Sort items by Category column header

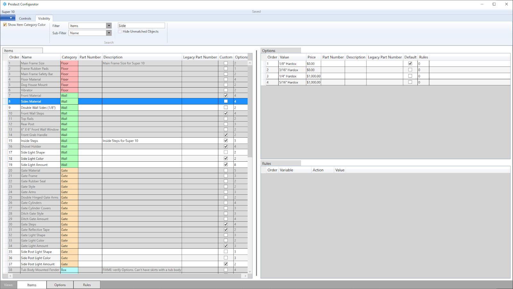click(69, 57)
